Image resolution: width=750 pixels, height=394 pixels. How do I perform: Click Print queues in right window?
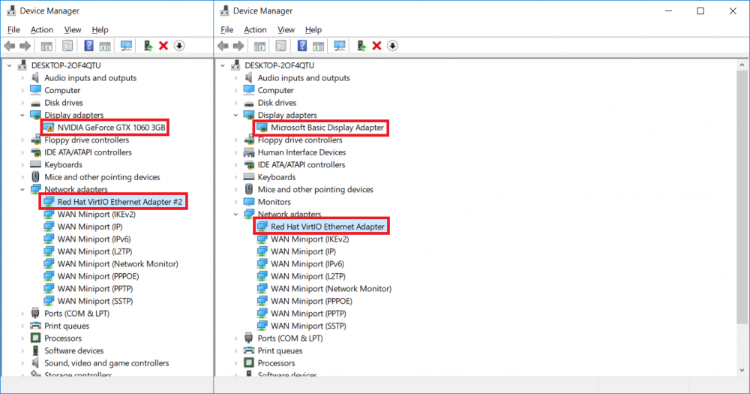point(280,350)
